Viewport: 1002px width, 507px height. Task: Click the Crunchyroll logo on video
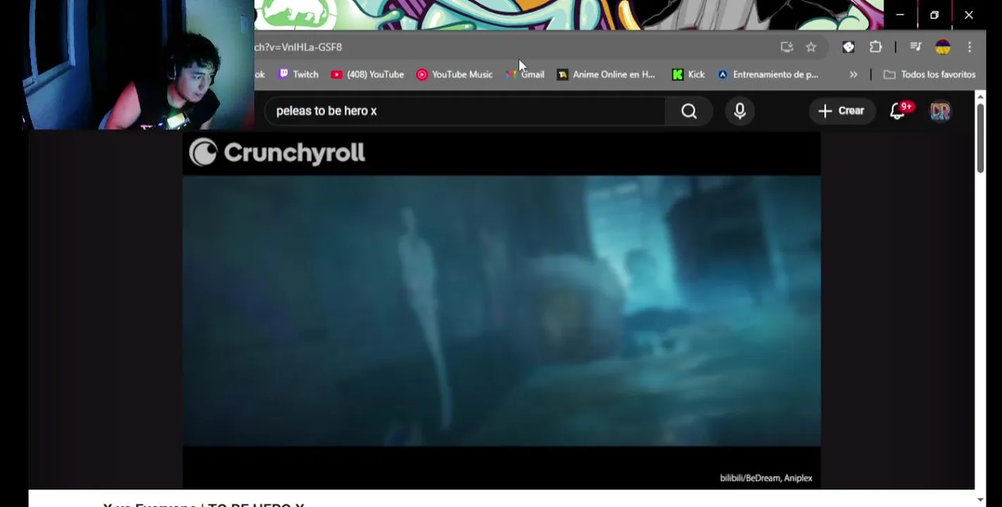pyautogui.click(x=277, y=153)
